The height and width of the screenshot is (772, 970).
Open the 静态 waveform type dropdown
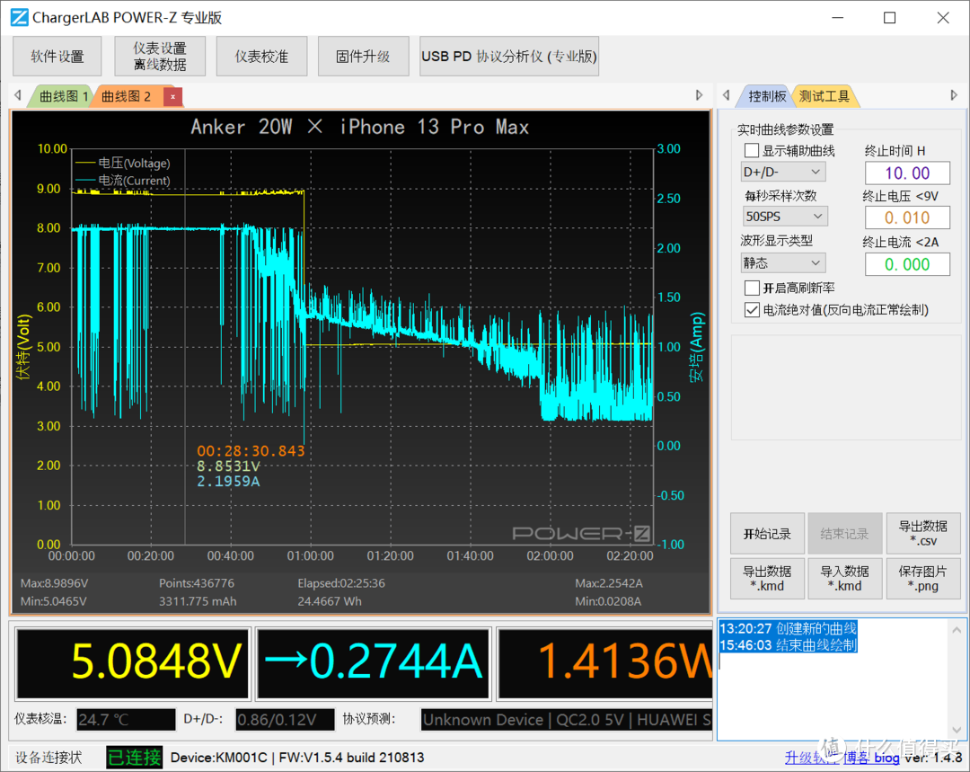(783, 263)
